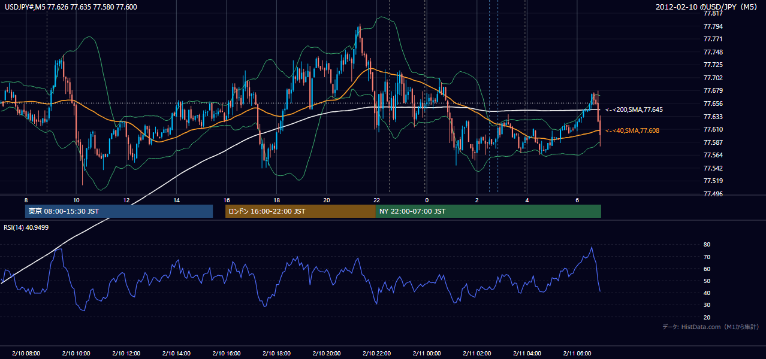
Task: Click price axis value 77.817
Action: [713, 14]
